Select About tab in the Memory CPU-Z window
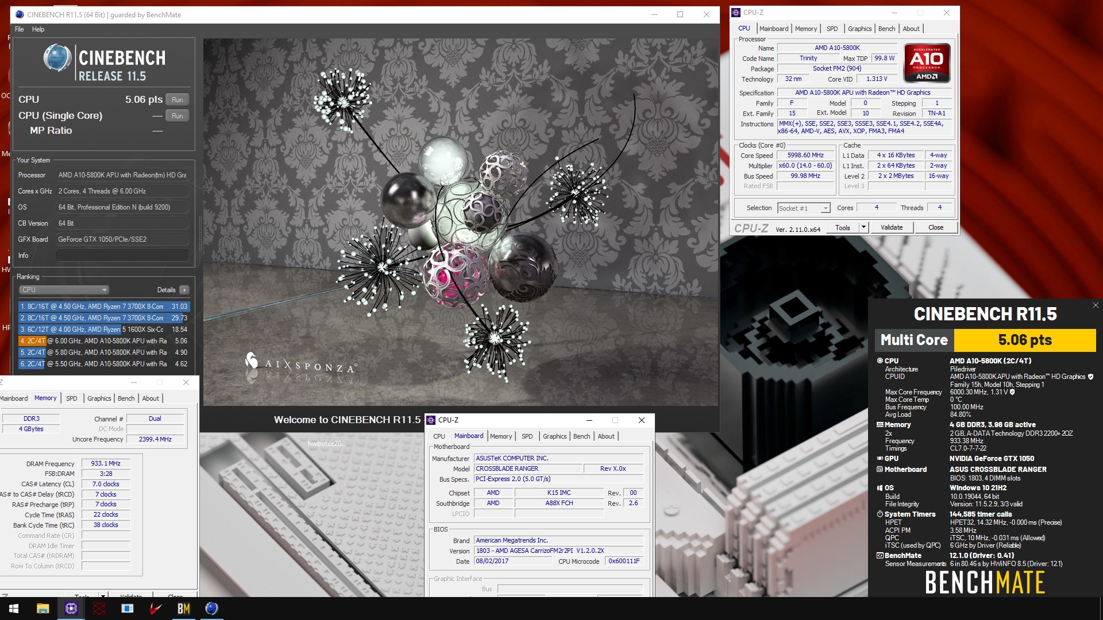This screenshot has width=1103, height=620. click(x=151, y=398)
